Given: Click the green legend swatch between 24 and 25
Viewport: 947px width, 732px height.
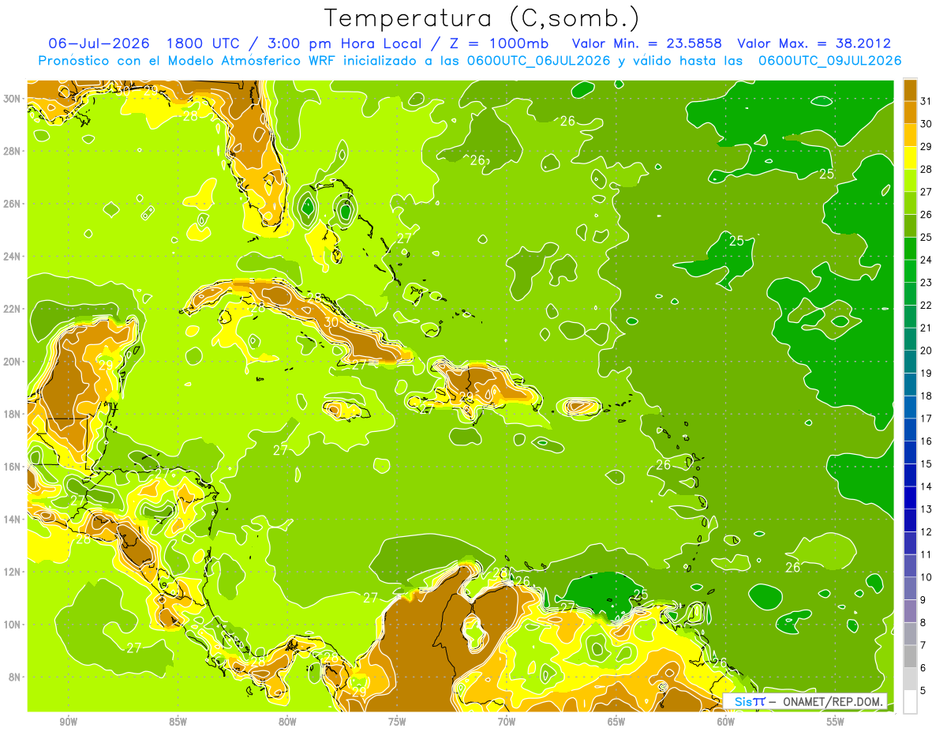Looking at the screenshot, I should click(910, 249).
